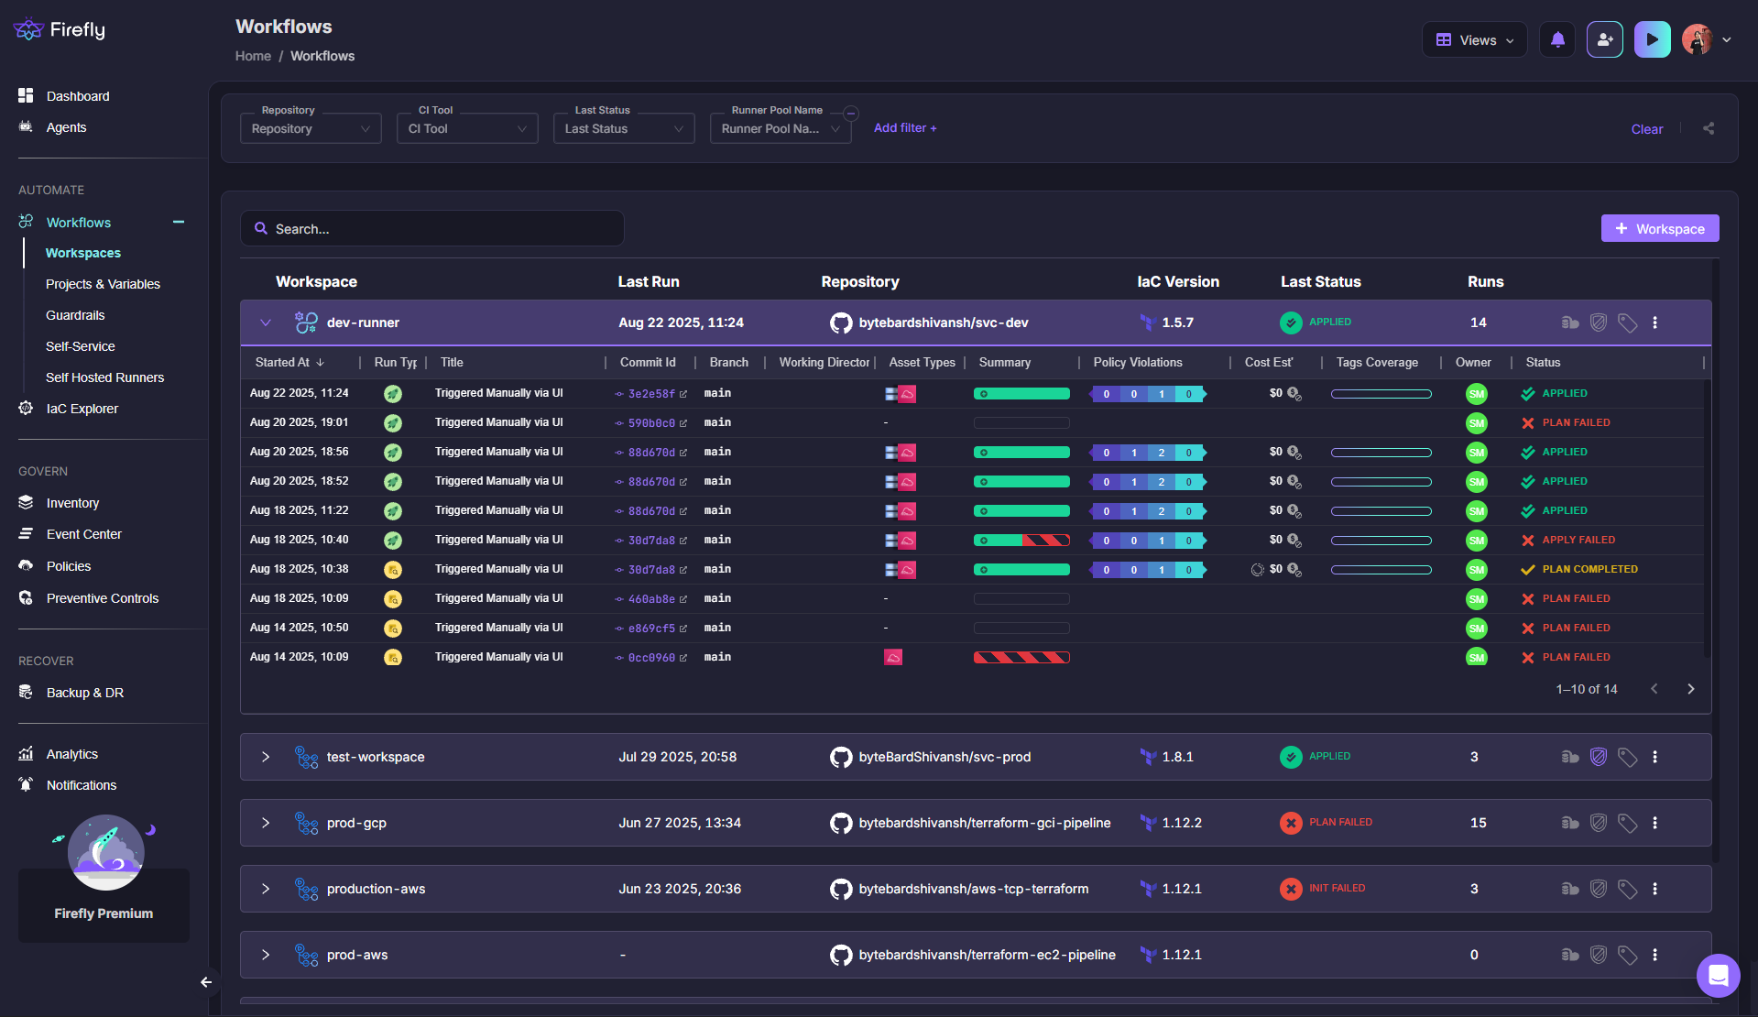Sort runs by Started At column

click(289, 363)
